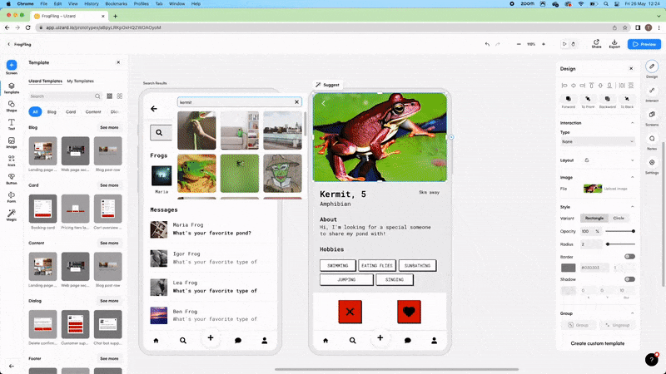The image size is (666, 374).
Task: Select the Circle variant option
Action: tap(619, 218)
